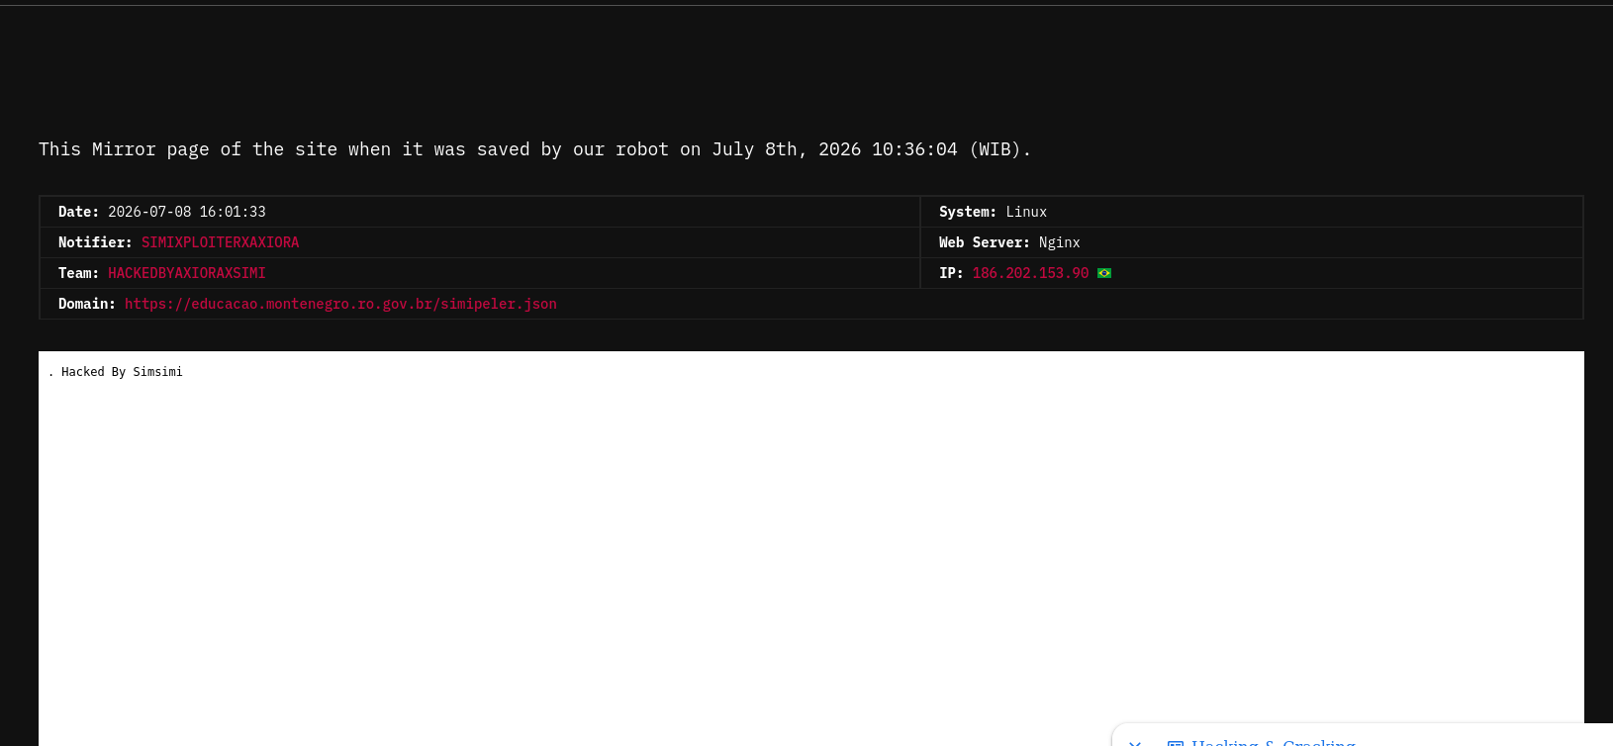Click the Brazil flag icon
The height and width of the screenshot is (746, 1613).
tap(1104, 273)
